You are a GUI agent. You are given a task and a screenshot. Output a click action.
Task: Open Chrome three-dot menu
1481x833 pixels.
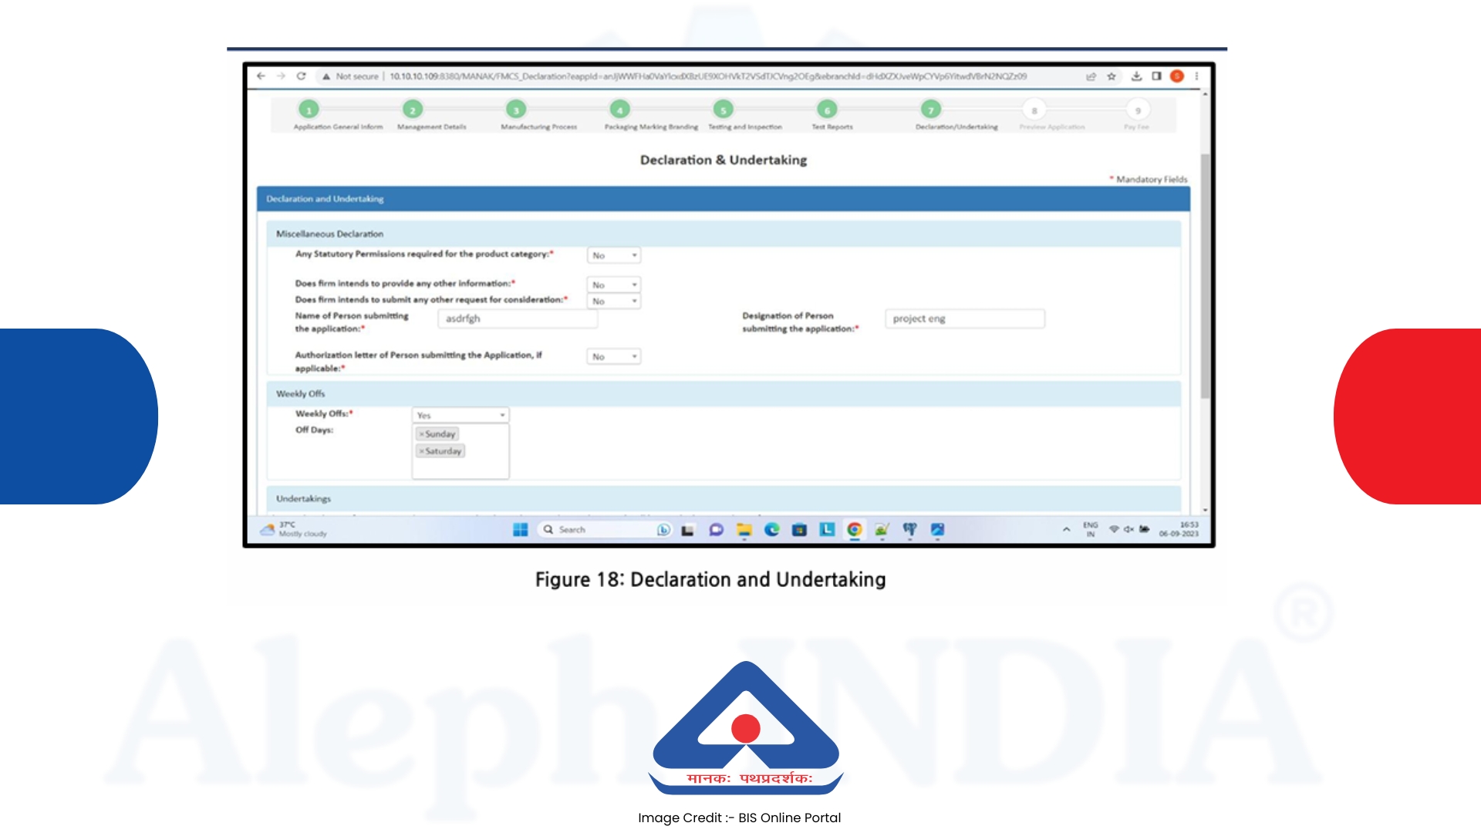[x=1196, y=76]
